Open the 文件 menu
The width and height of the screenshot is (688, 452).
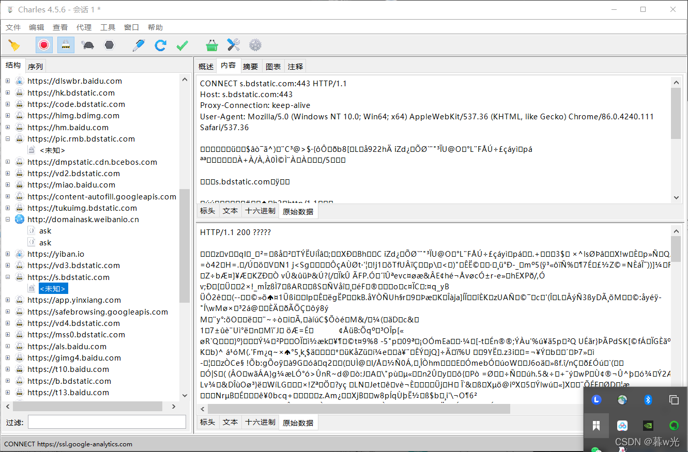[13, 27]
